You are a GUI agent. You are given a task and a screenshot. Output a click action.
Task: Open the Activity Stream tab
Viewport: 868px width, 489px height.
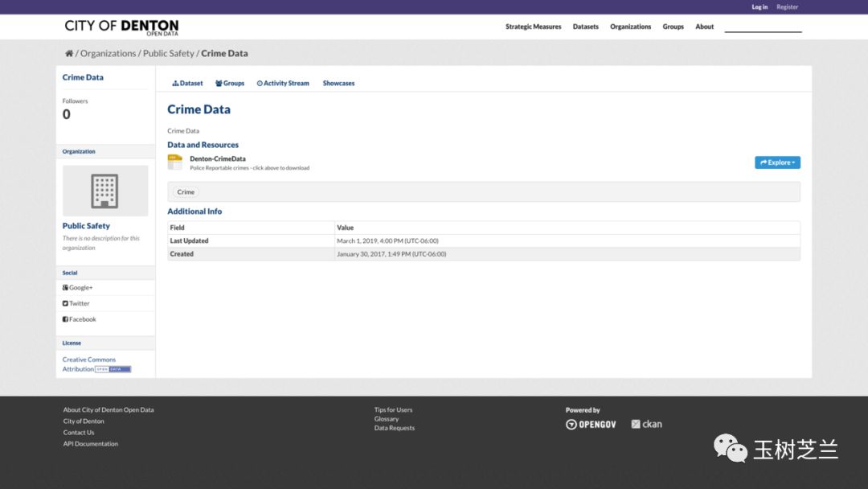click(x=283, y=83)
